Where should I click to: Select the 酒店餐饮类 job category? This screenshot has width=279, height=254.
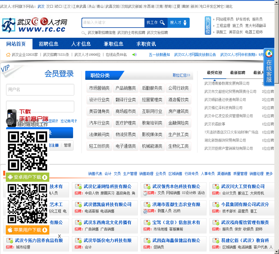click(x=178, y=100)
